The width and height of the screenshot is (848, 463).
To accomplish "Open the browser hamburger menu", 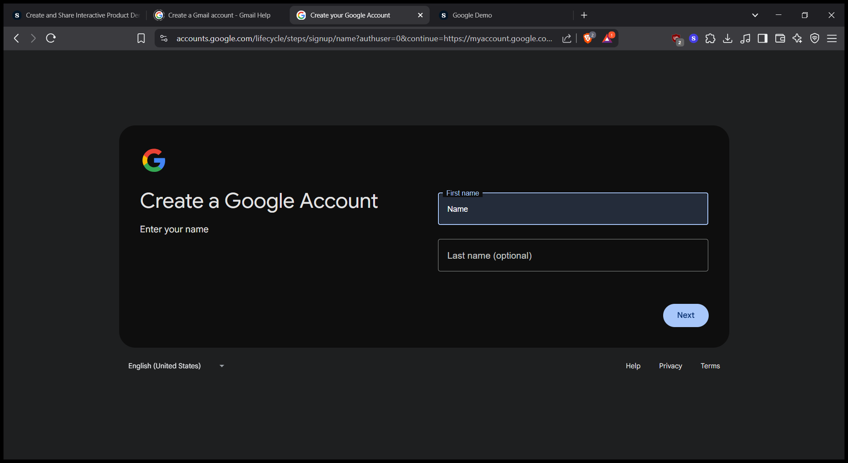I will coord(832,39).
